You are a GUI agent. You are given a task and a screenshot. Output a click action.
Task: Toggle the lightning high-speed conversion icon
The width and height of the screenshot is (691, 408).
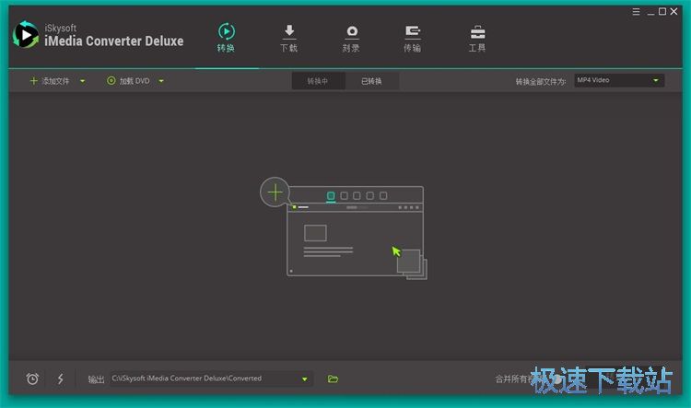tap(61, 379)
